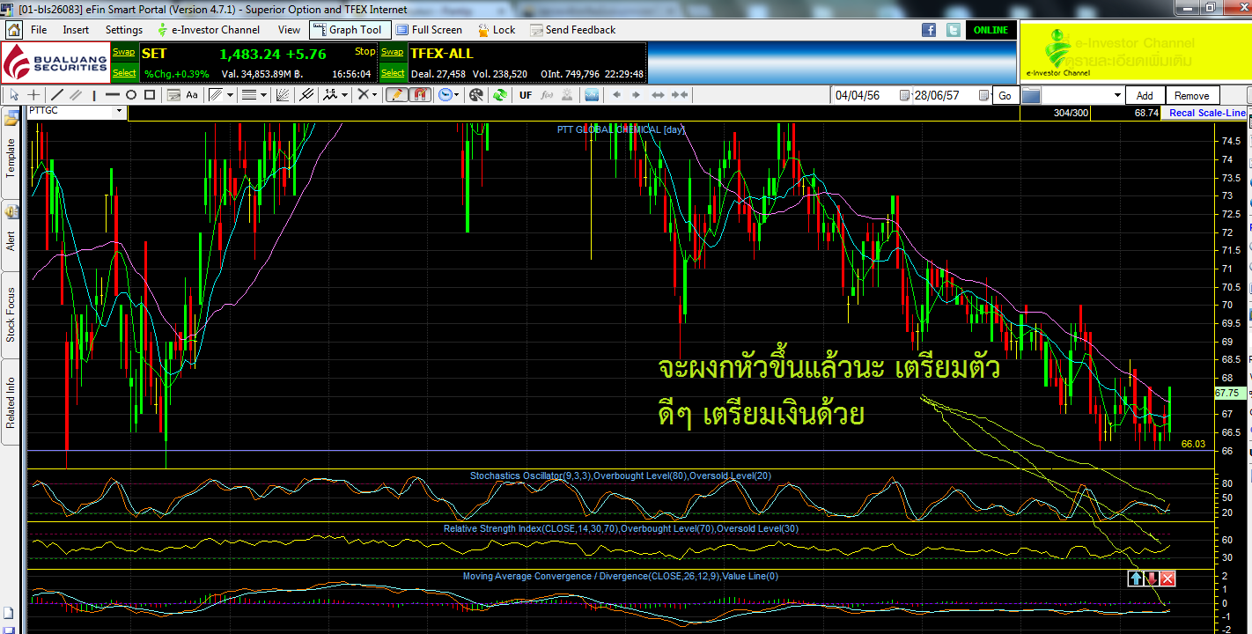Click the Add button
Viewport: 1252px width, 634px height.
point(1145,95)
